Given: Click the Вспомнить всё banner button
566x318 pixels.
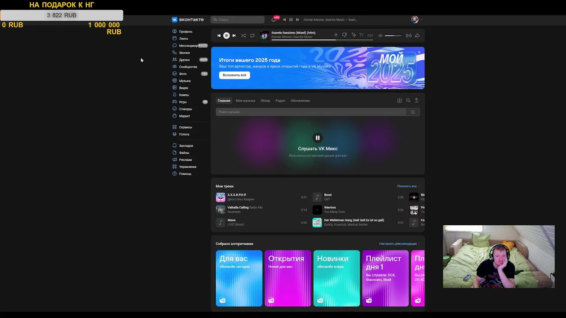Looking at the screenshot, I should (234, 75).
